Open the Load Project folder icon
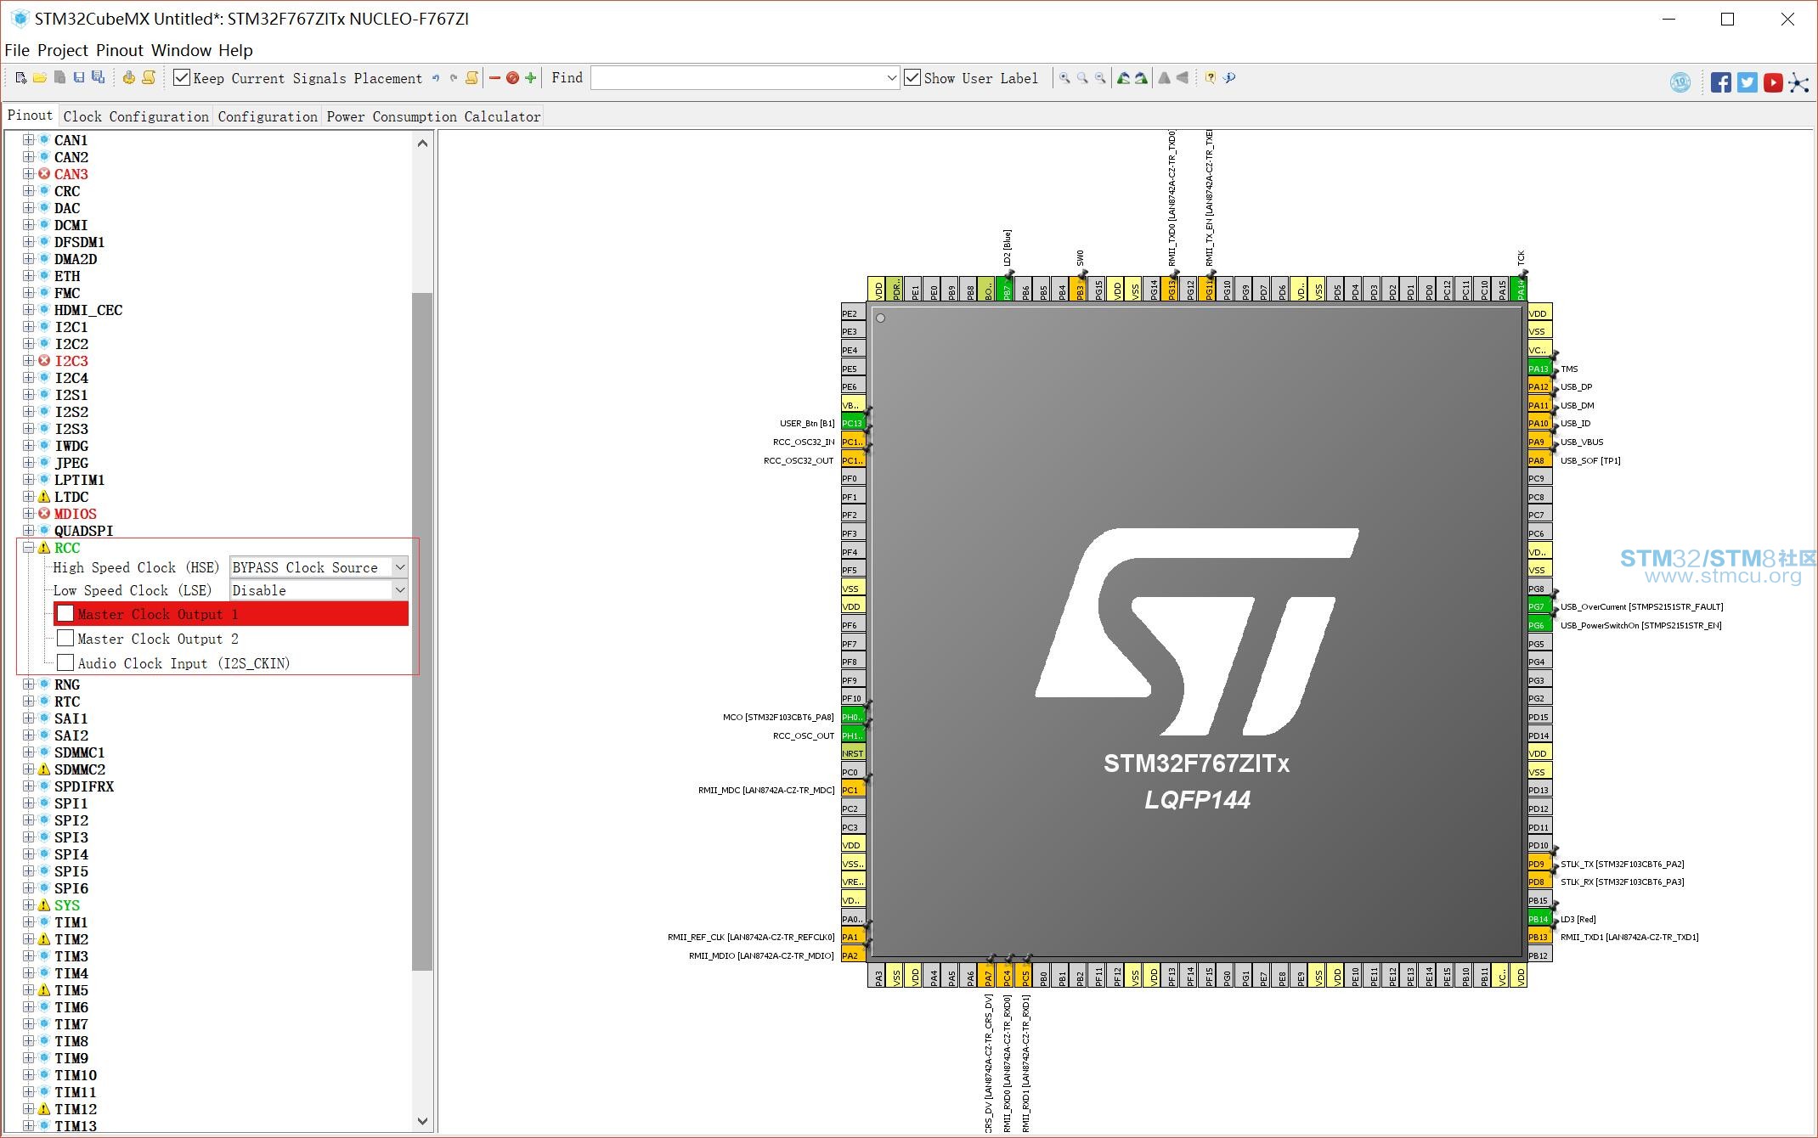The height and width of the screenshot is (1138, 1818). (x=40, y=78)
